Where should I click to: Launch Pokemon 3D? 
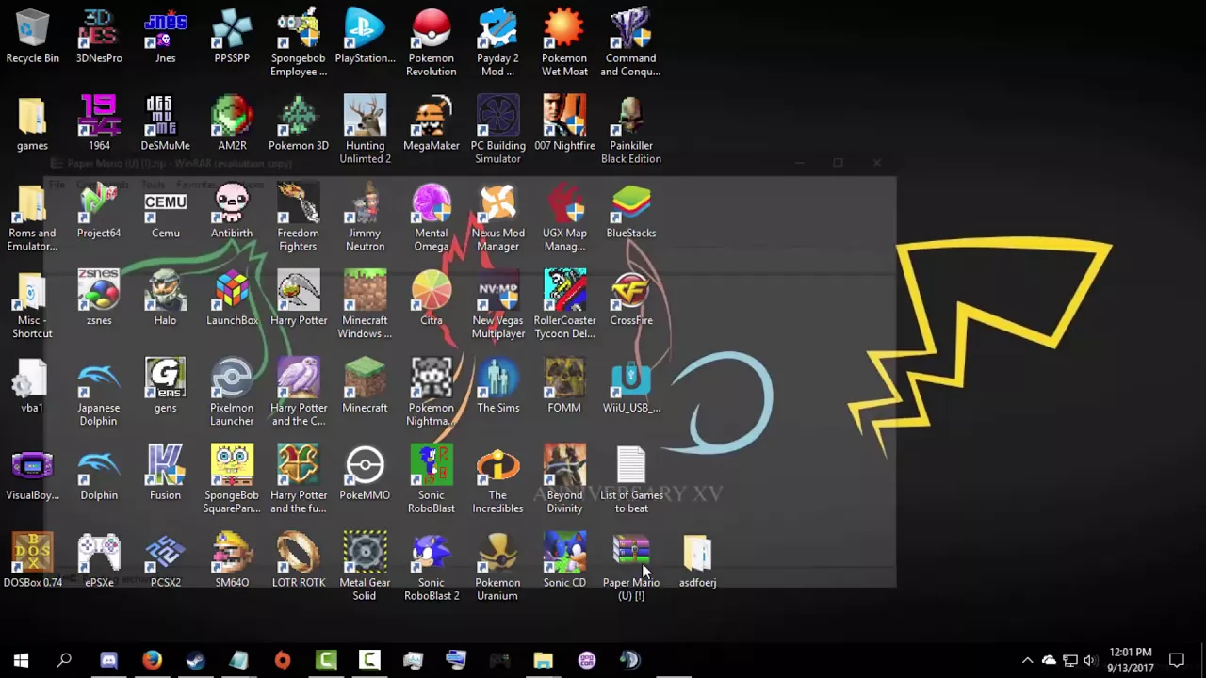tap(299, 124)
